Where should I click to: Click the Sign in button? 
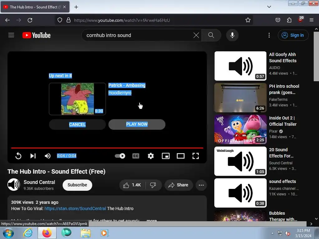pyautogui.click(x=293, y=35)
